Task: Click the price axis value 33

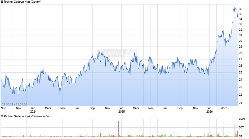Action: 241,24
